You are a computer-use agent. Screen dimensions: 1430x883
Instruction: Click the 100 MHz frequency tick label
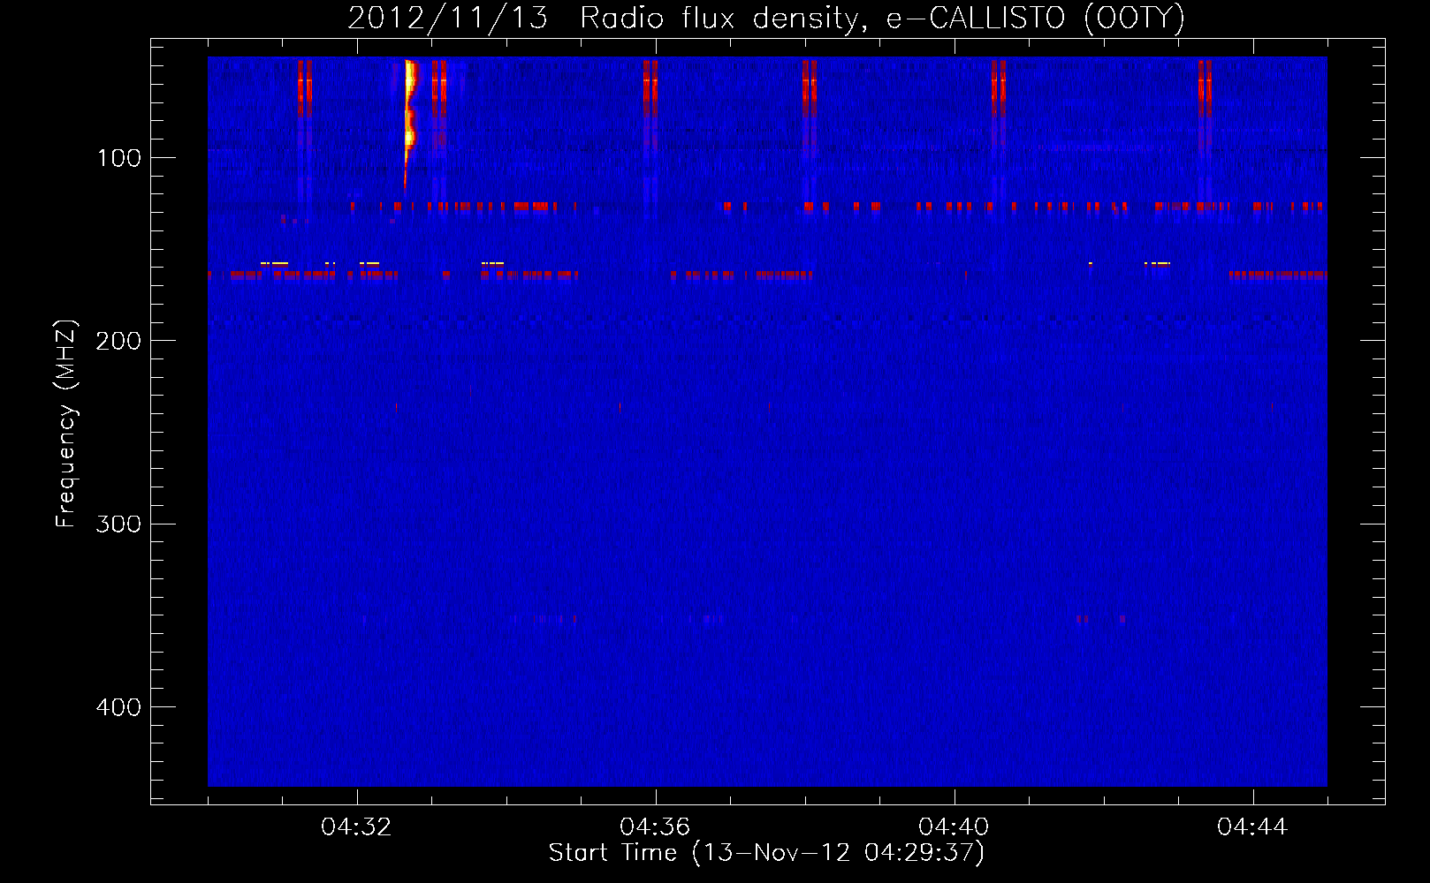[x=119, y=158]
